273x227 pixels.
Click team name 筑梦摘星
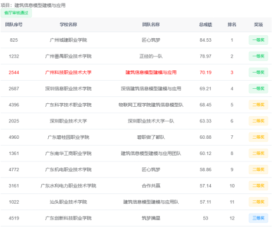[x=151, y=218]
